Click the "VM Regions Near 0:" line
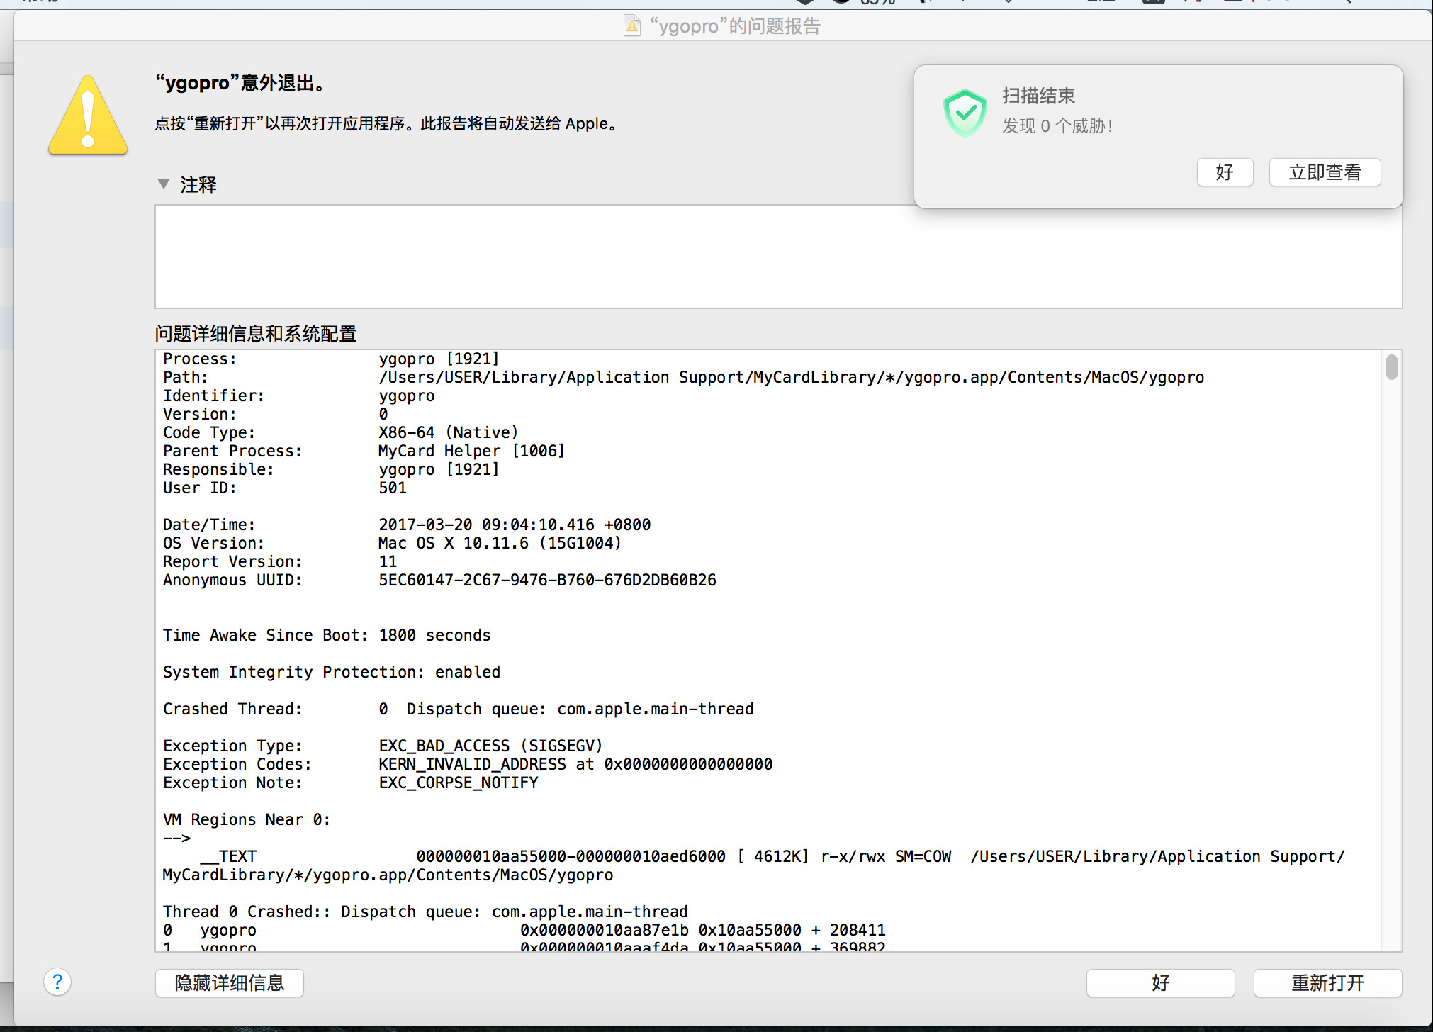1433x1032 pixels. tap(247, 820)
